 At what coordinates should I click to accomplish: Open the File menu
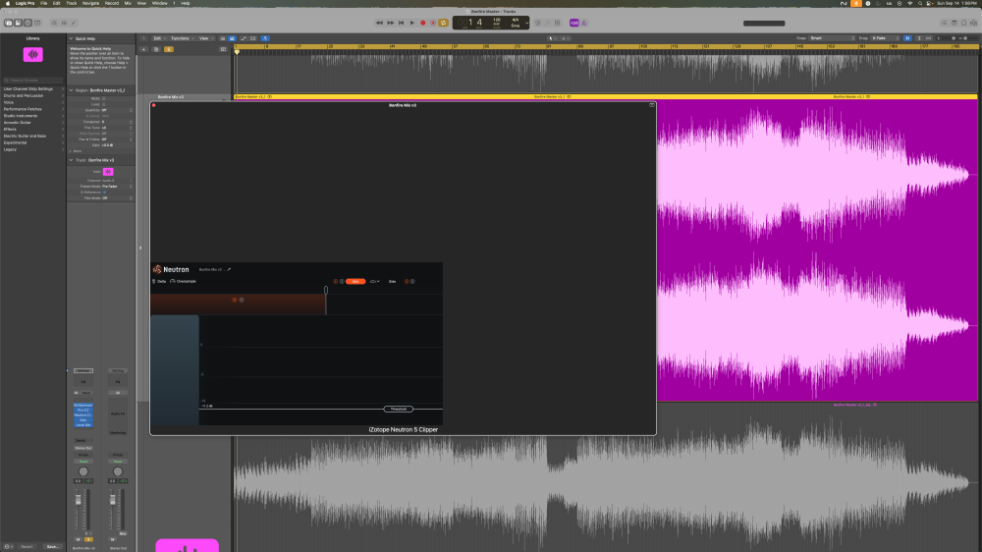coord(44,3)
